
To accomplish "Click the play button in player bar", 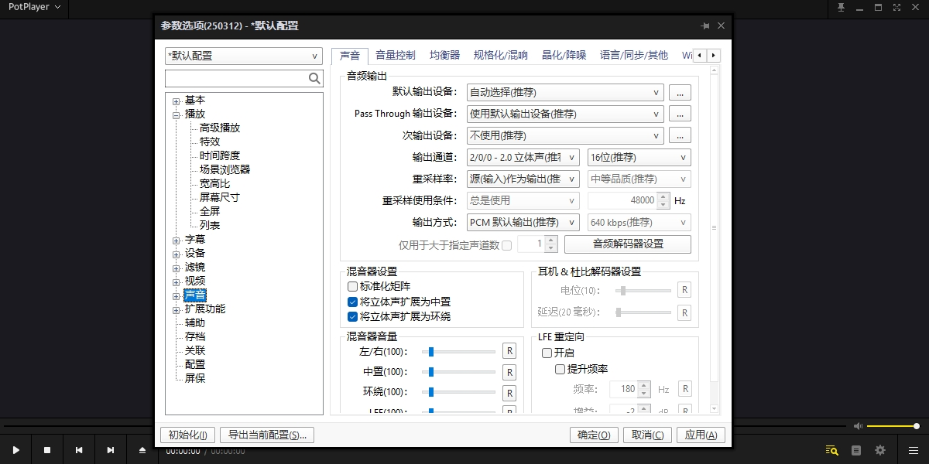I will [15, 450].
